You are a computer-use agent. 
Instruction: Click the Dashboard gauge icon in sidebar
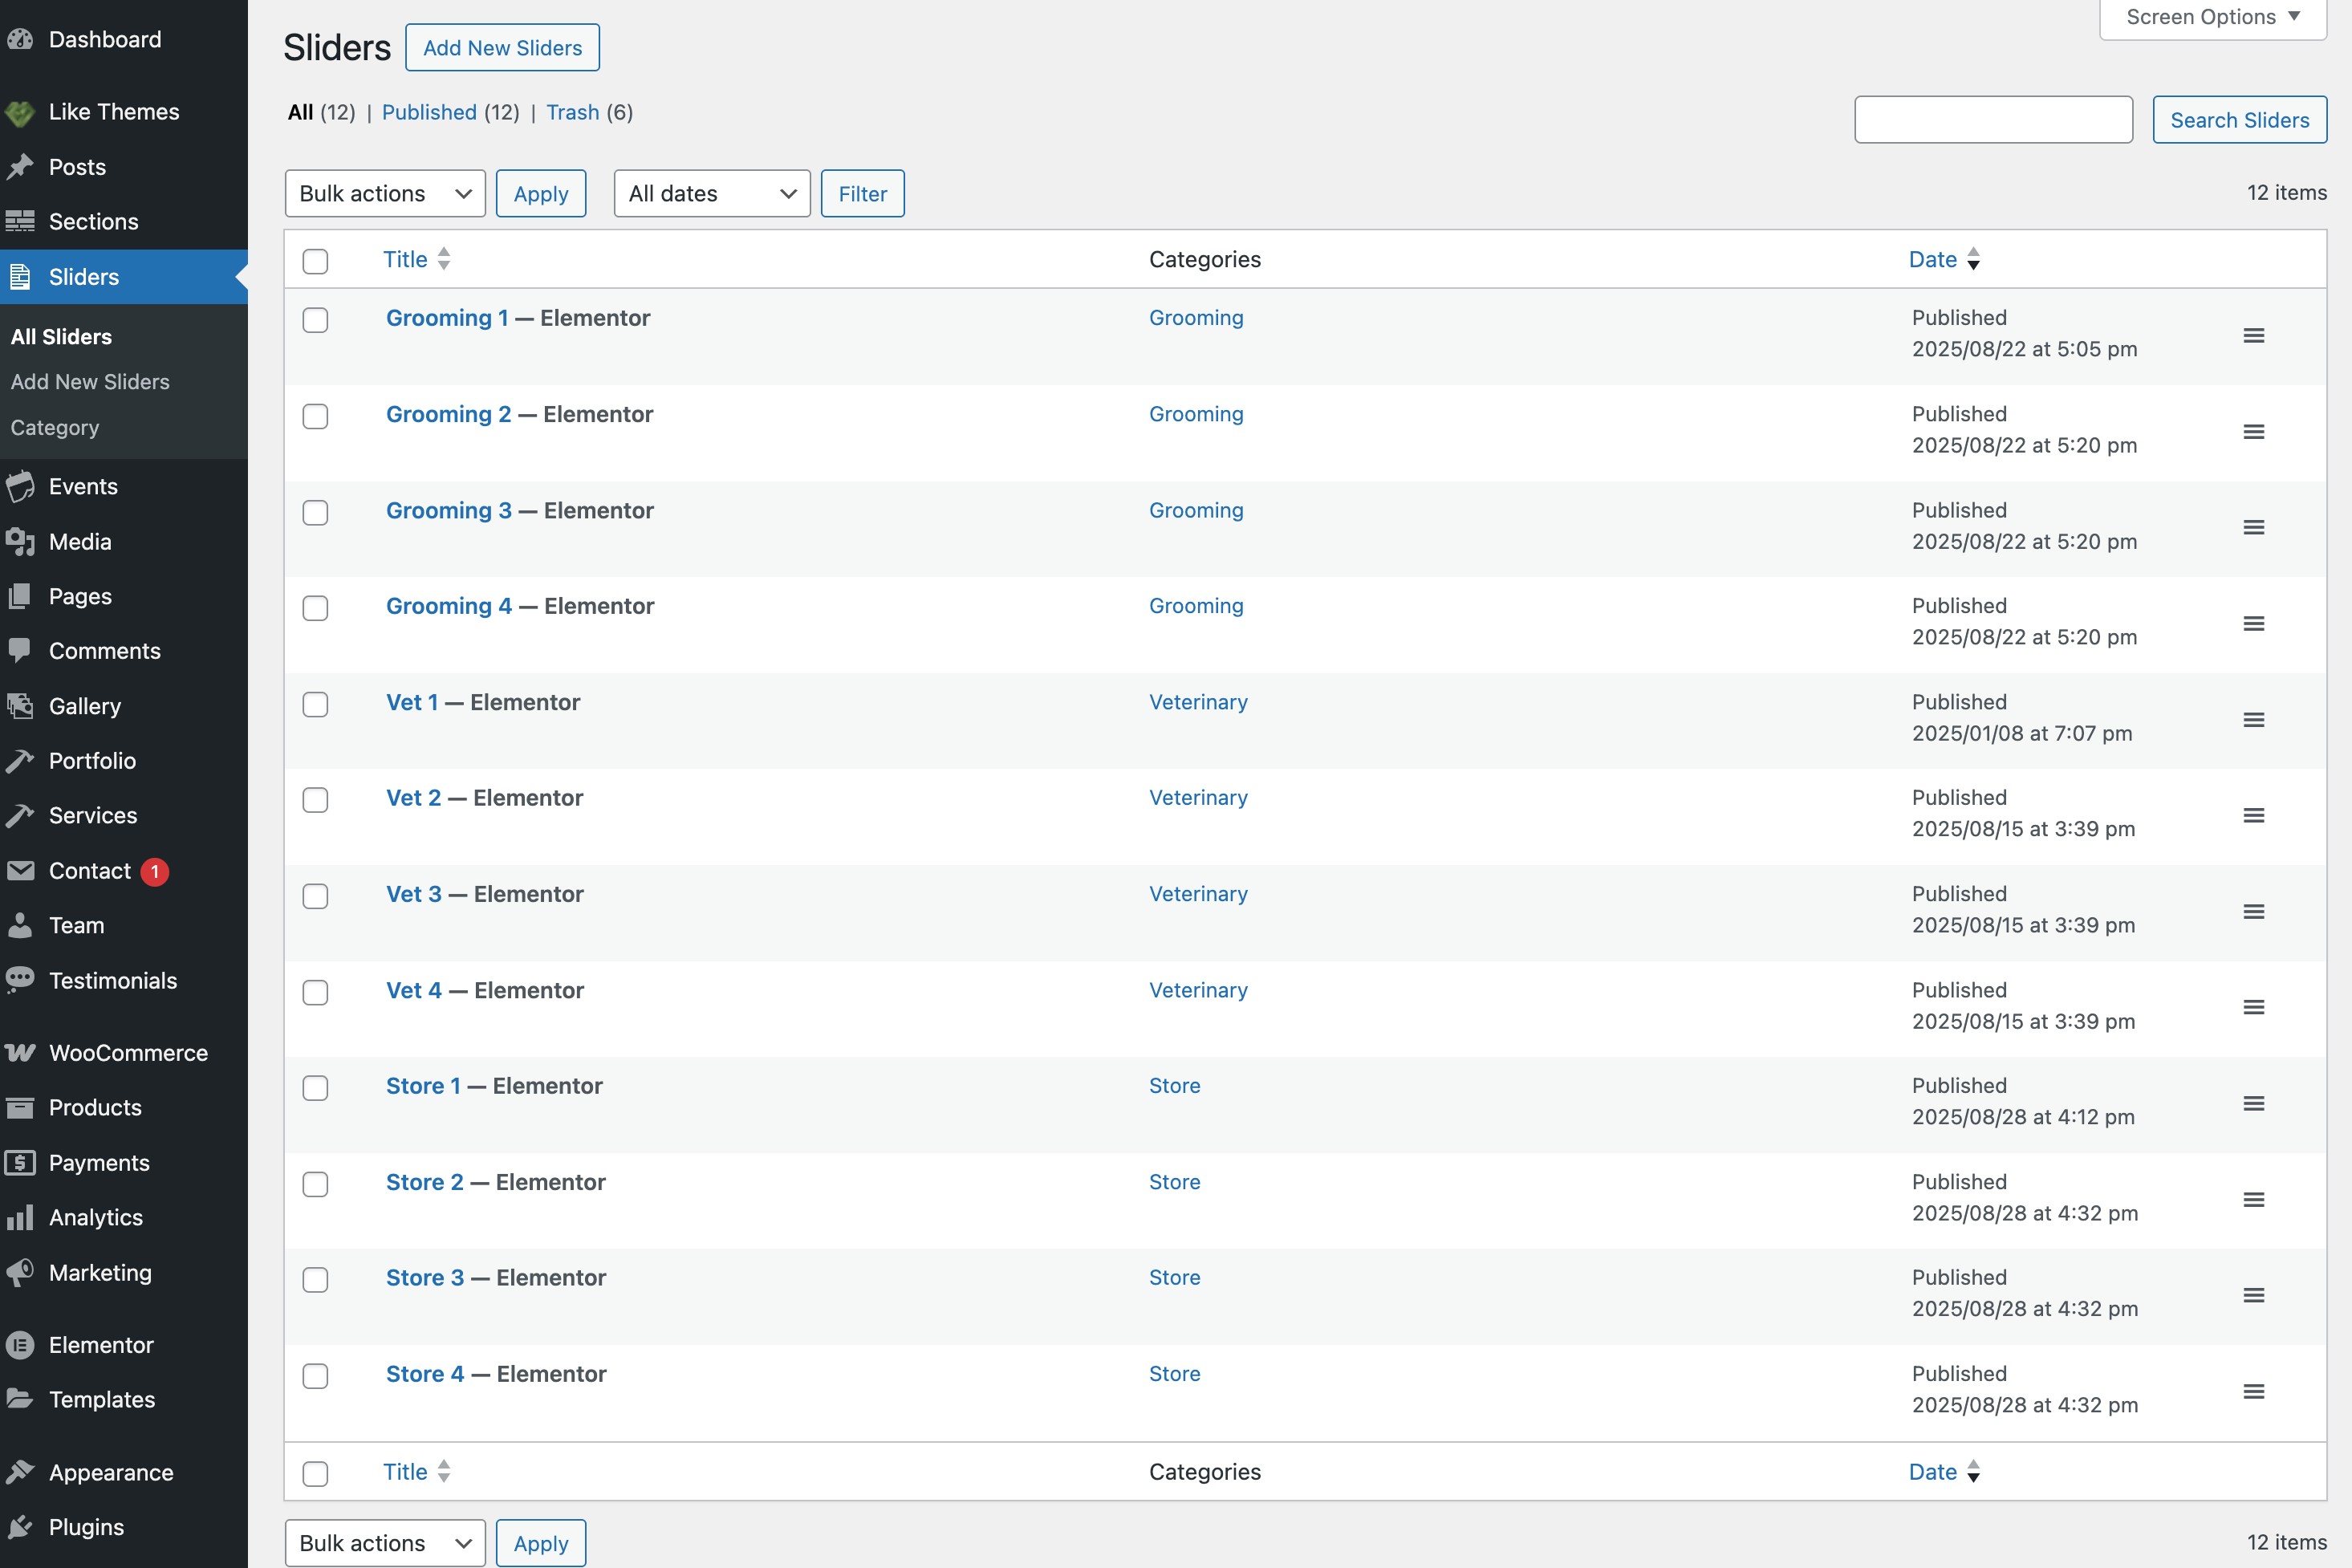click(x=20, y=40)
